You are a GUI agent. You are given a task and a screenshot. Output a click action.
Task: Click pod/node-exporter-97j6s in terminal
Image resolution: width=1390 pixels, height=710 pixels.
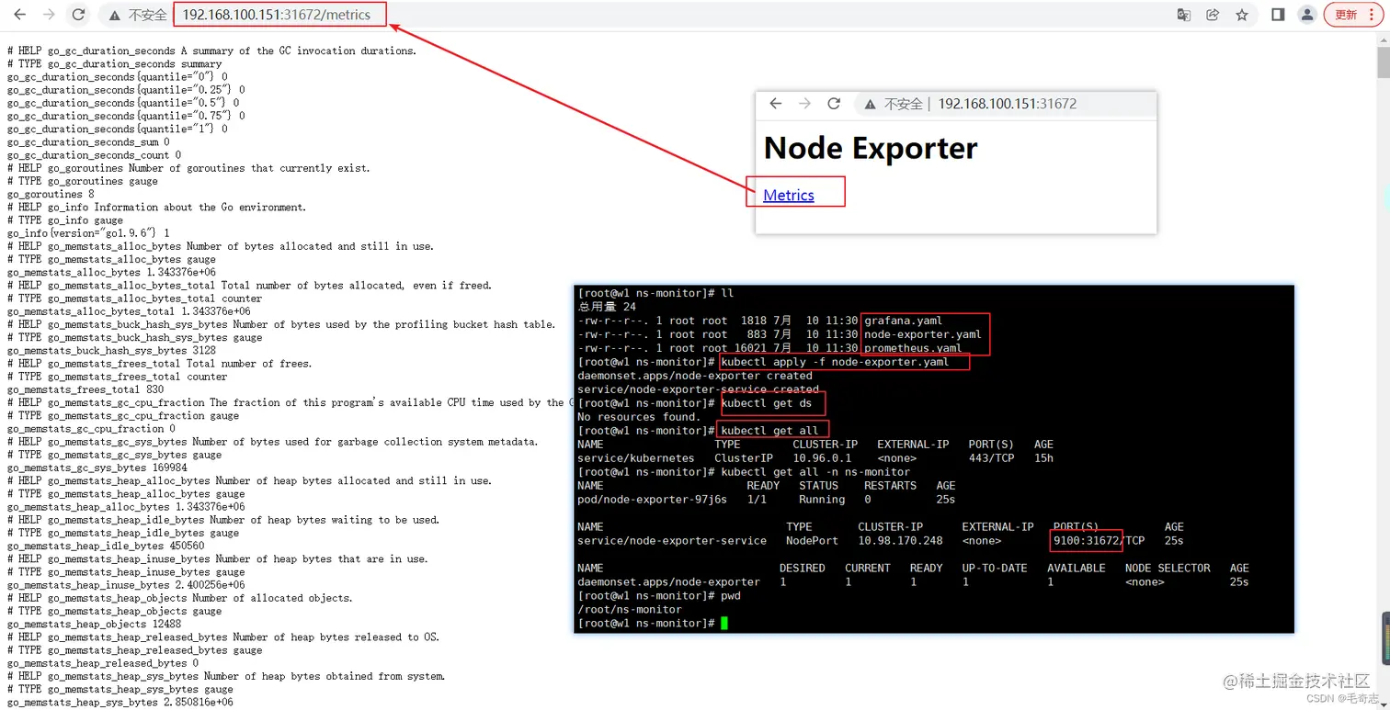[652, 500]
